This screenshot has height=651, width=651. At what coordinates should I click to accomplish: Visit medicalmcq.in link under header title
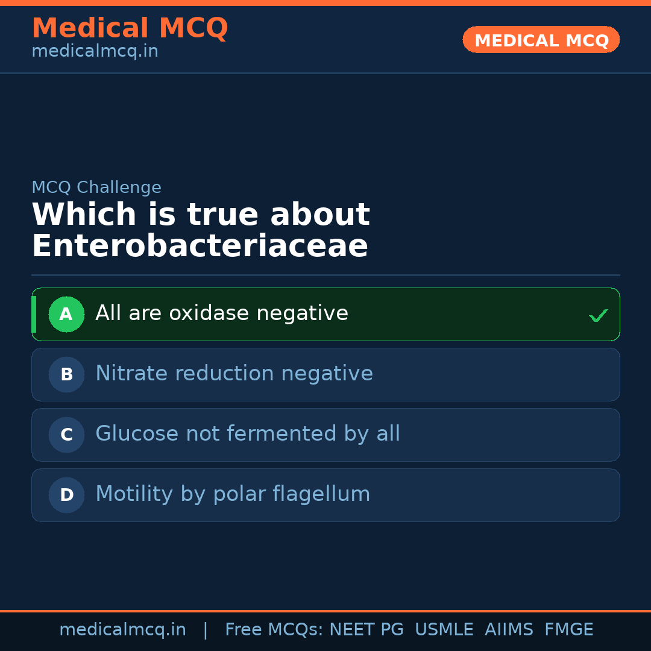pos(95,52)
